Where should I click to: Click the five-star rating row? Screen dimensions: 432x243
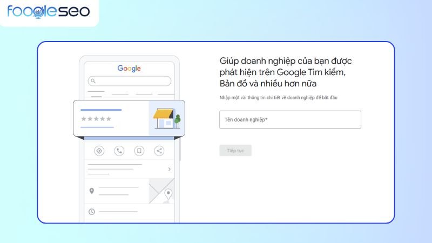coord(96,119)
